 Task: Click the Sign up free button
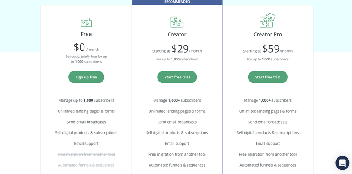[x=86, y=77]
